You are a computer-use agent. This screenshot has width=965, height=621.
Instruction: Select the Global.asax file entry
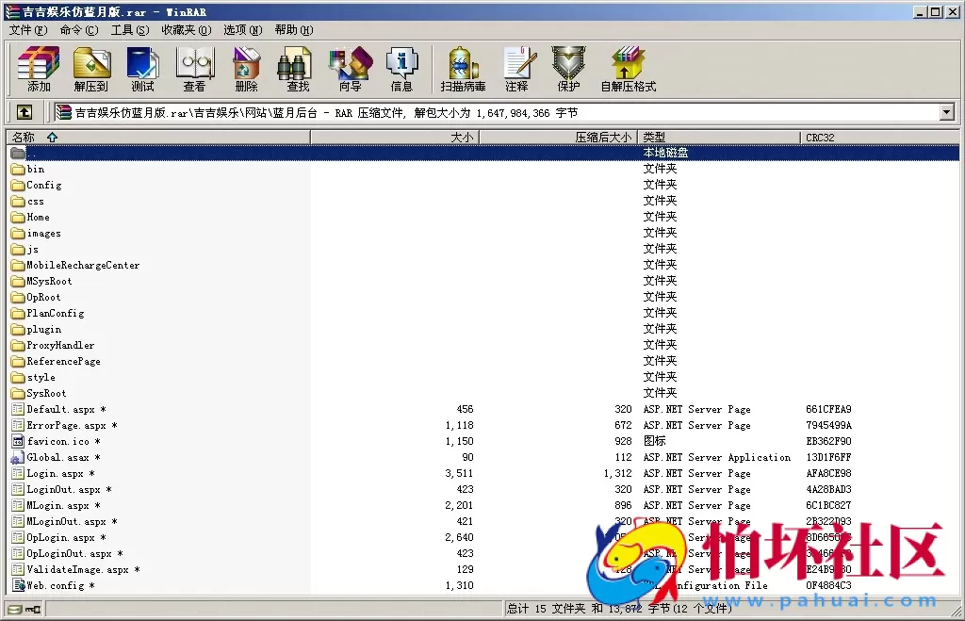click(57, 458)
